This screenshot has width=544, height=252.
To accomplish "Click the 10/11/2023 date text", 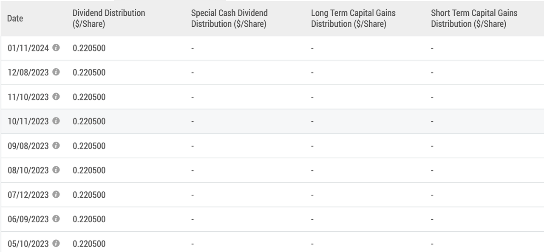I will 28,121.
